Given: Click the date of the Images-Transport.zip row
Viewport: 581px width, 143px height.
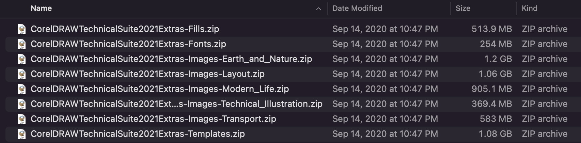Looking at the screenshot, I should tap(385, 119).
